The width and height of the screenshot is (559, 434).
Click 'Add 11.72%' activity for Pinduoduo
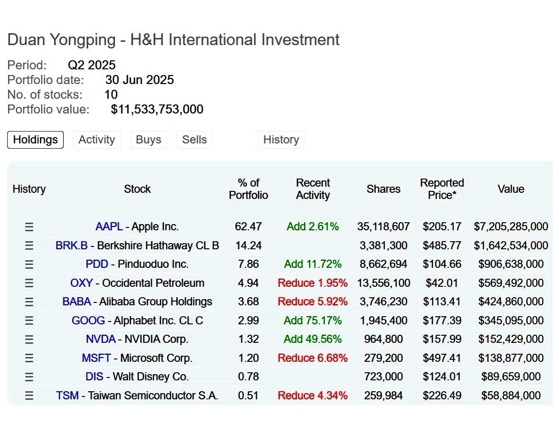pyautogui.click(x=313, y=264)
